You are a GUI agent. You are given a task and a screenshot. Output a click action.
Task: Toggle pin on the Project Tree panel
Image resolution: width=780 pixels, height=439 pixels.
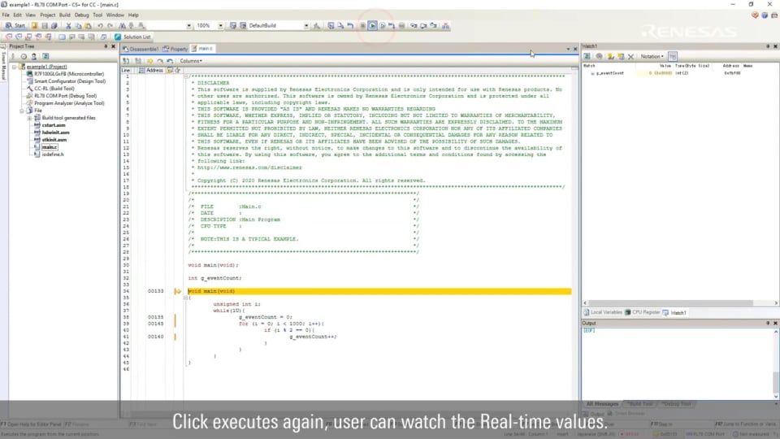coord(107,46)
